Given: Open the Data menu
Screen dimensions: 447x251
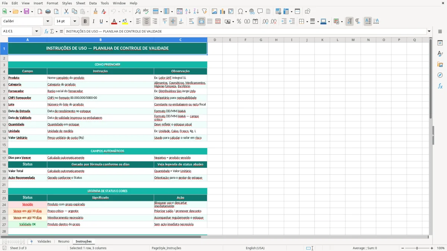Looking at the screenshot, I should [x=93, y=3].
